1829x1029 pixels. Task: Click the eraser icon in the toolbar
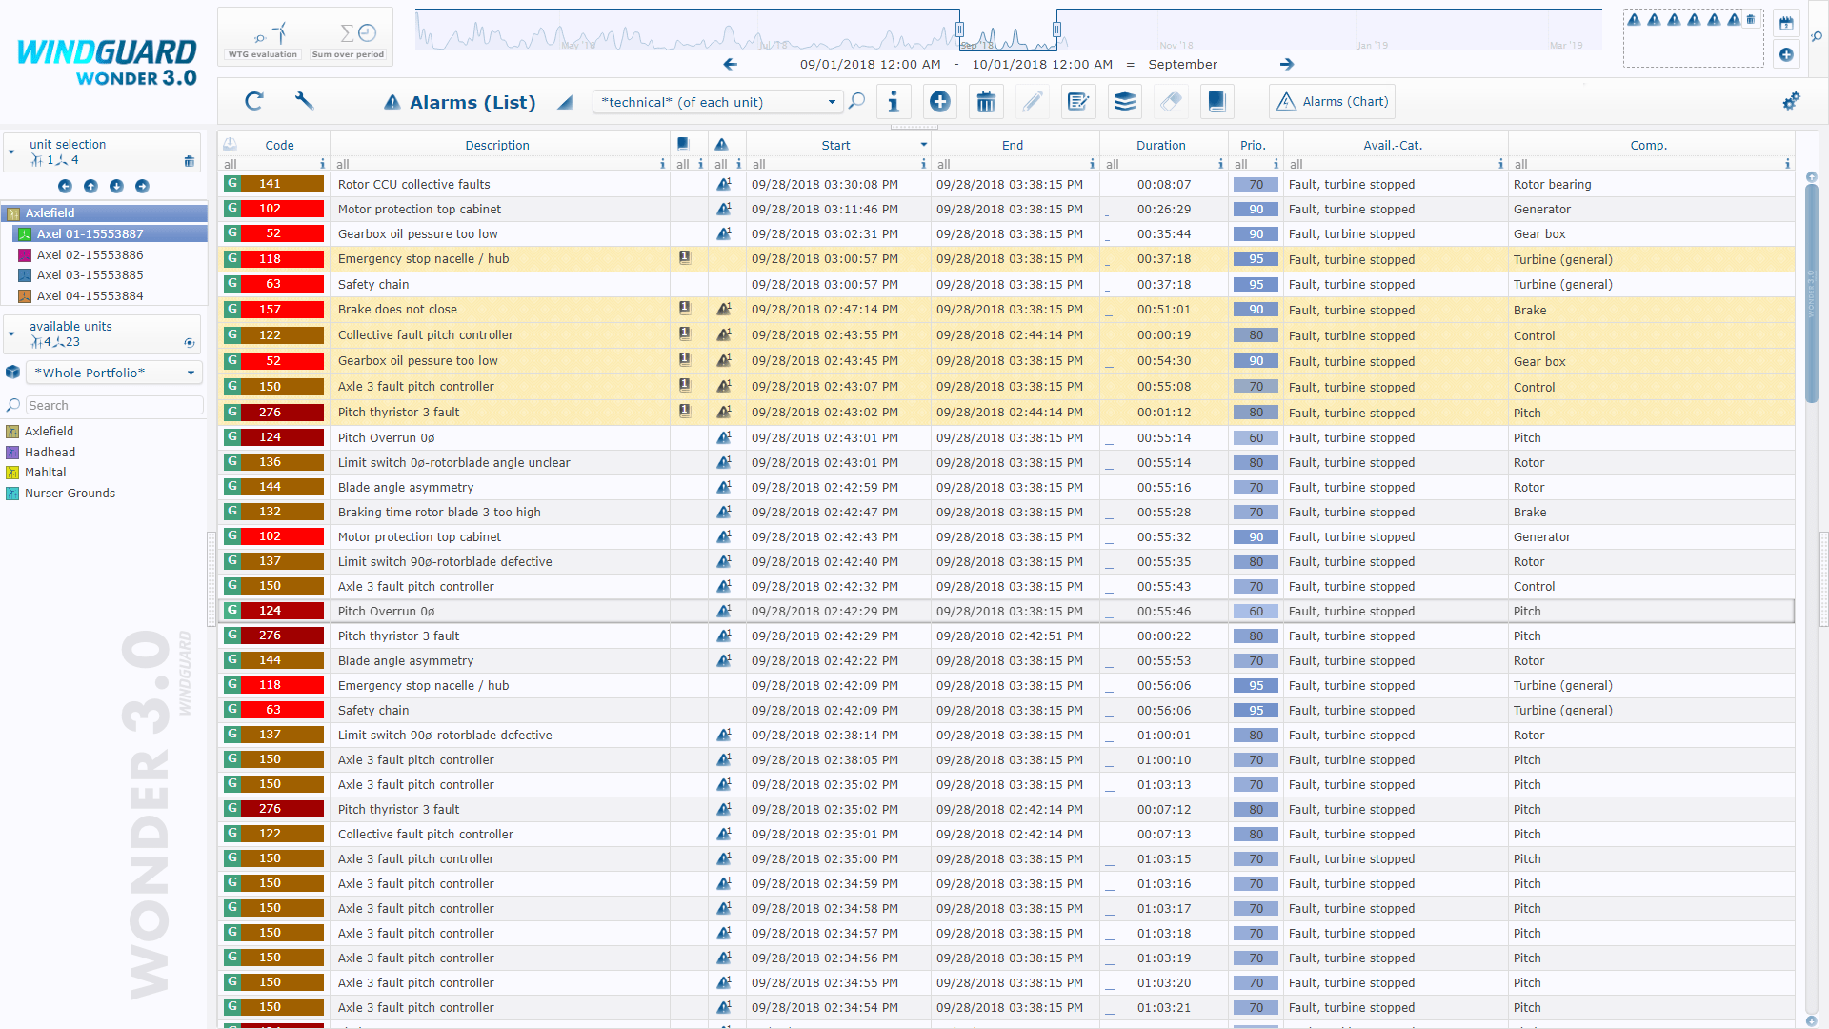tap(1171, 101)
